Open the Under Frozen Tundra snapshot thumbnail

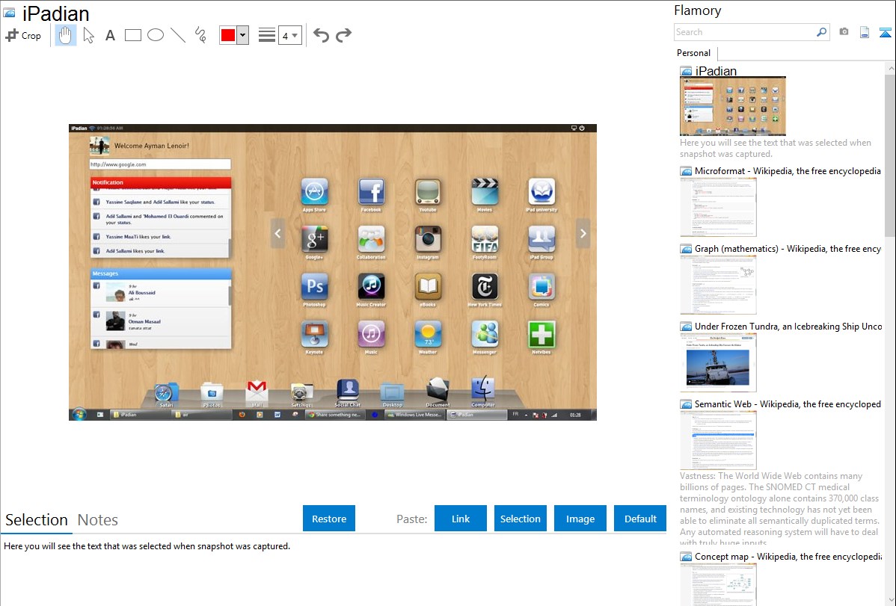(718, 362)
